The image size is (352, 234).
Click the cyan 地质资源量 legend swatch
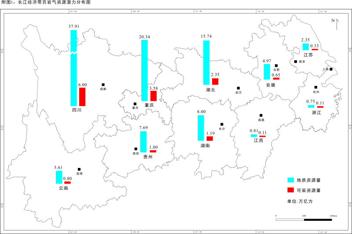pyautogui.click(x=290, y=180)
